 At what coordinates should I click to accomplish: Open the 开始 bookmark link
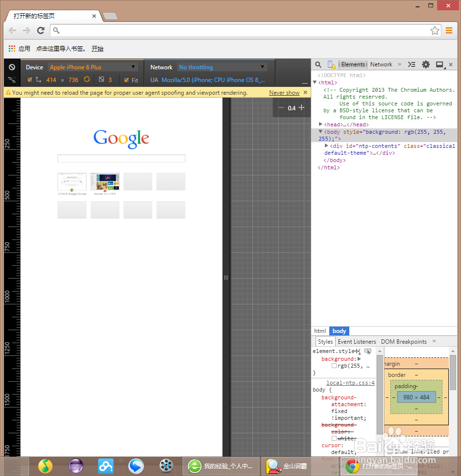pos(98,48)
